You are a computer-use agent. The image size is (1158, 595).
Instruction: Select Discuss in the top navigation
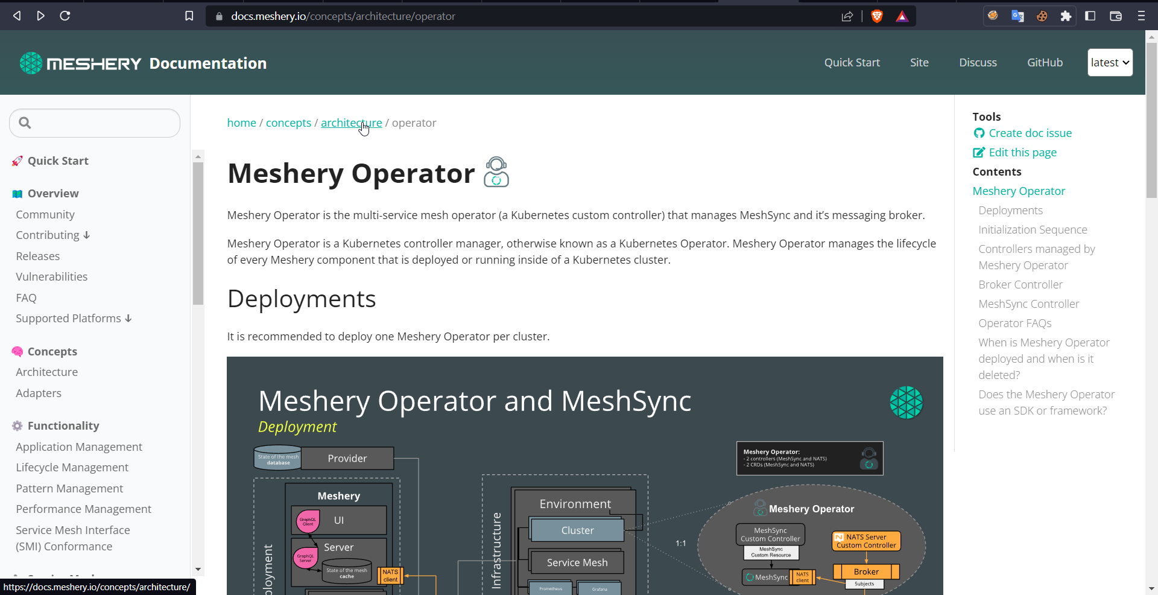[x=978, y=62]
